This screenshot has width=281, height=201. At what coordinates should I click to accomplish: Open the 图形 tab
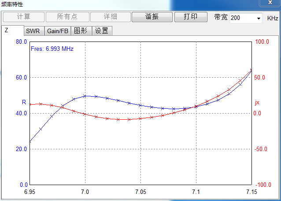(81, 31)
